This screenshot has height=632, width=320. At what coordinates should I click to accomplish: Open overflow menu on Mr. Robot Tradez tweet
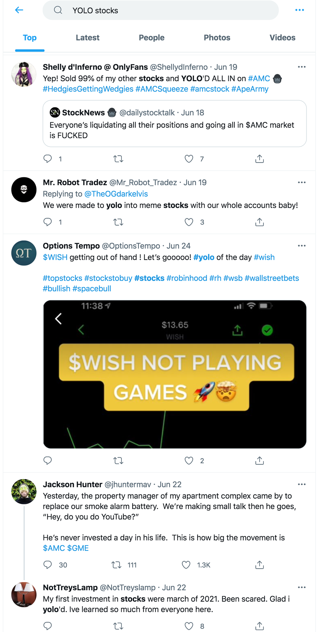point(302,182)
